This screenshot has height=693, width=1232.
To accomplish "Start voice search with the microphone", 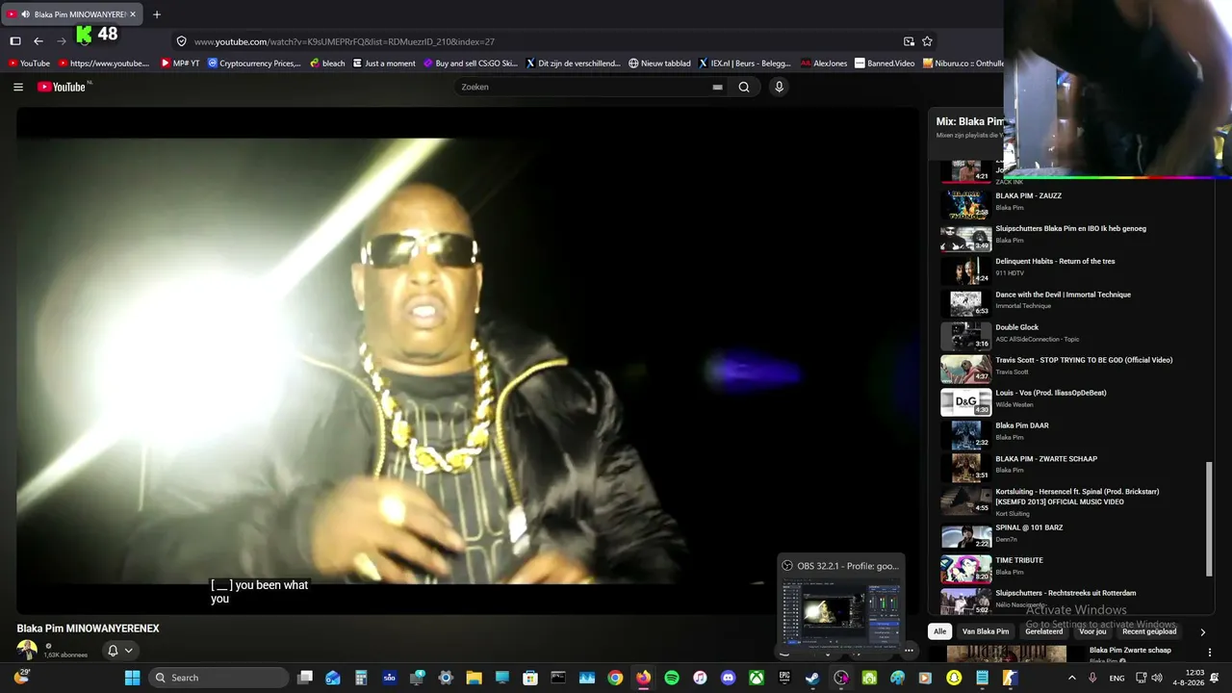I will coord(779,87).
